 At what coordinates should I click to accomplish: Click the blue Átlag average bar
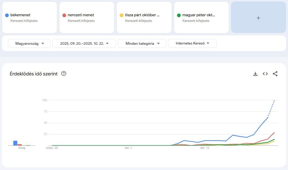point(15,143)
